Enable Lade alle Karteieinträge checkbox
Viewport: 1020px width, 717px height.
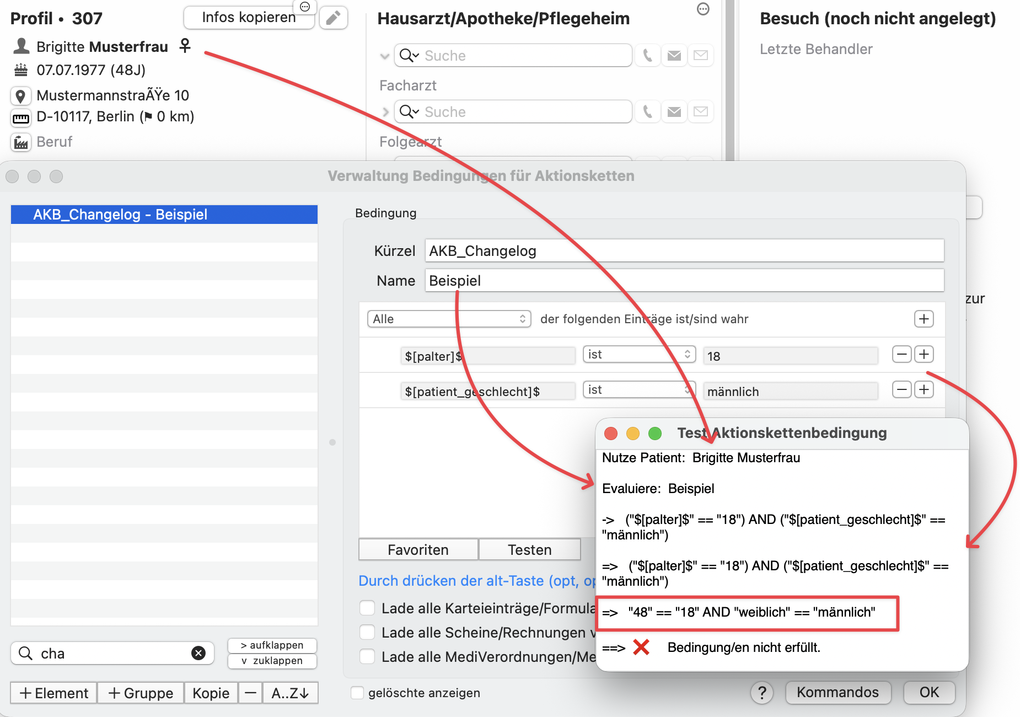click(367, 607)
